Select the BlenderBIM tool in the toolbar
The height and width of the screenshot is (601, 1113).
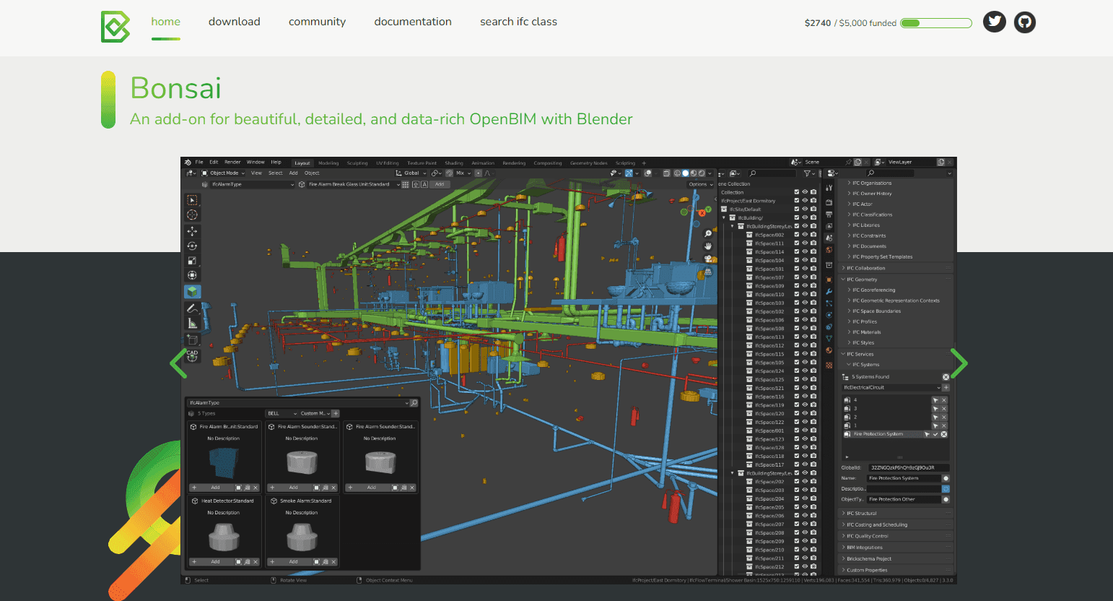coord(193,291)
